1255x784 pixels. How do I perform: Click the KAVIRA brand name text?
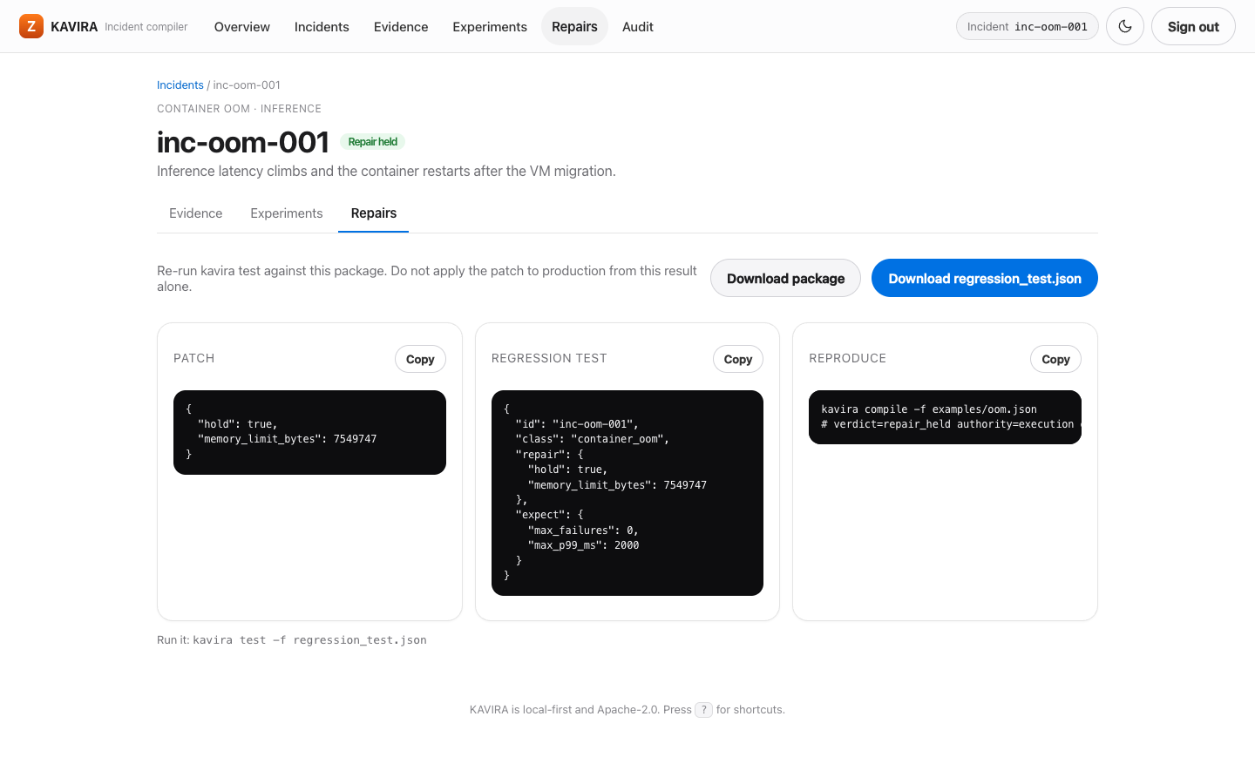coord(74,26)
